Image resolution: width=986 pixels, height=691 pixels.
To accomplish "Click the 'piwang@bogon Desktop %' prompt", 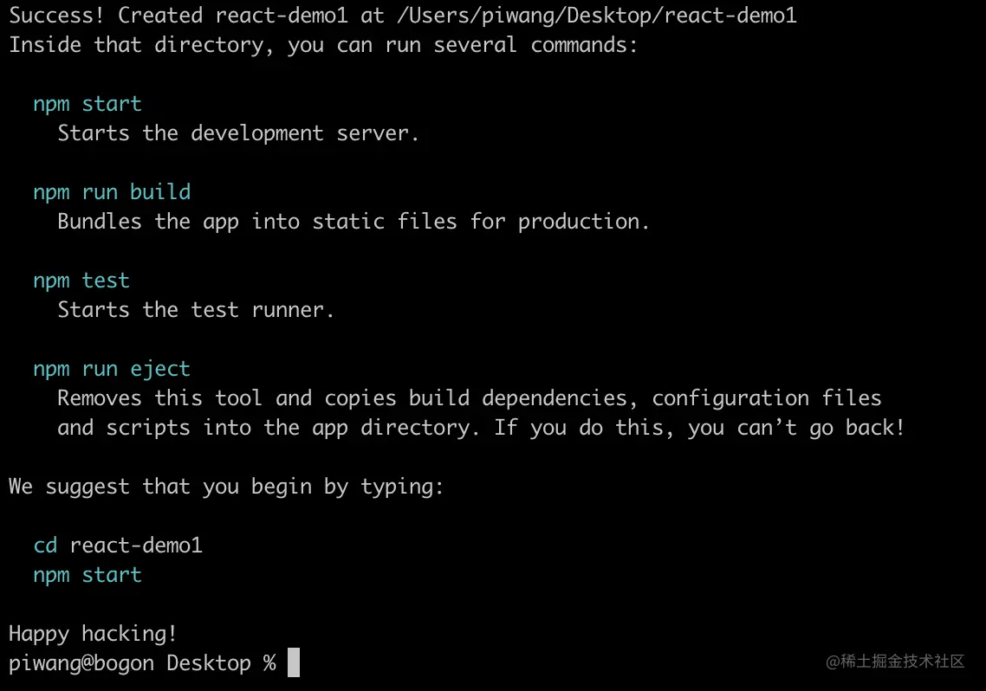I will click(143, 663).
